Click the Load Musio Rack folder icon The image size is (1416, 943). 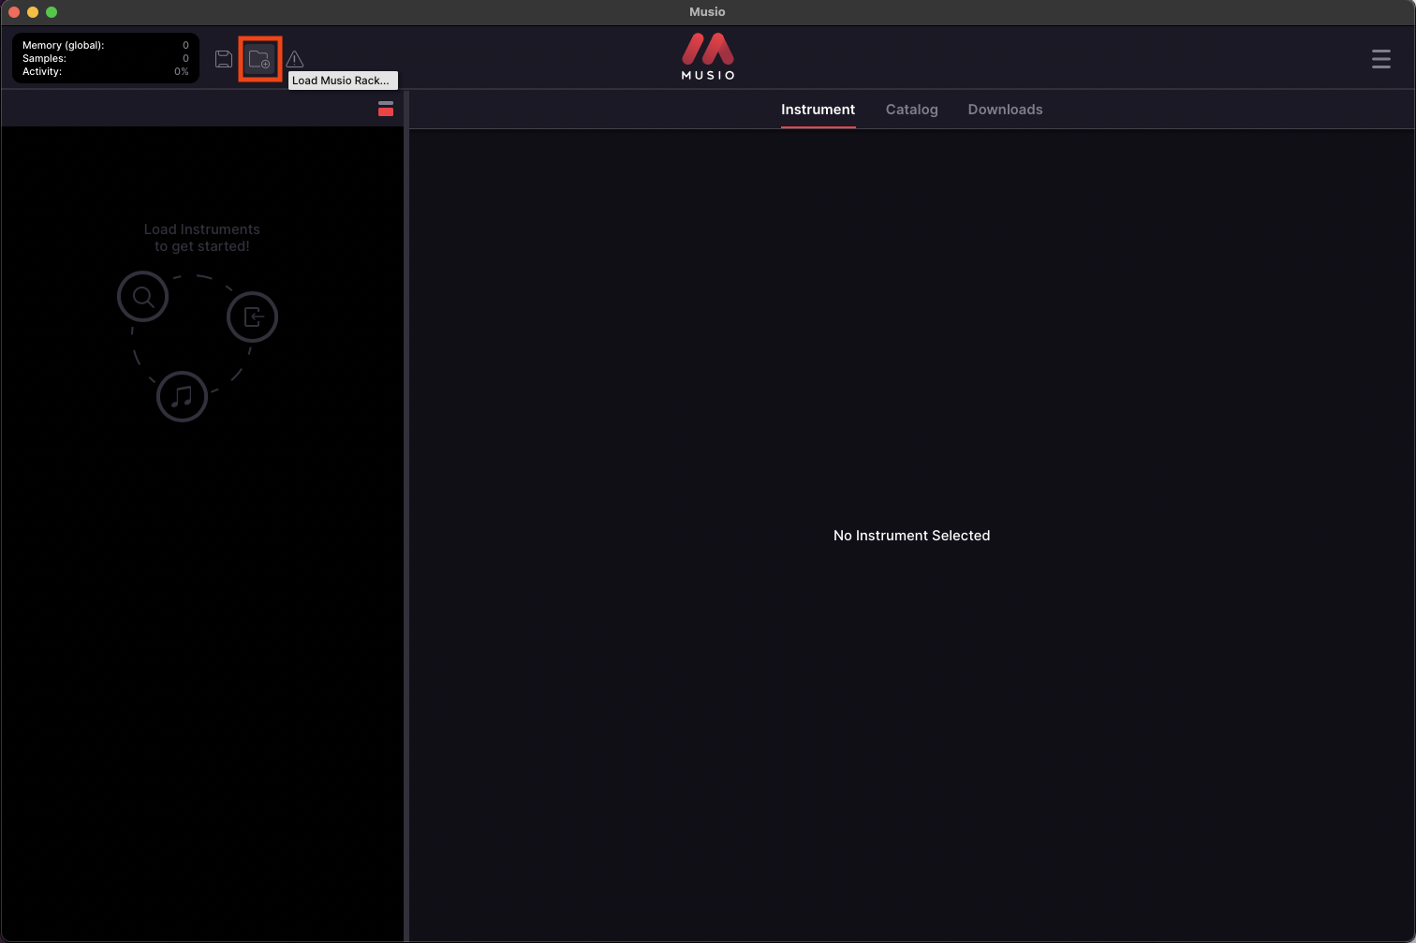(259, 59)
